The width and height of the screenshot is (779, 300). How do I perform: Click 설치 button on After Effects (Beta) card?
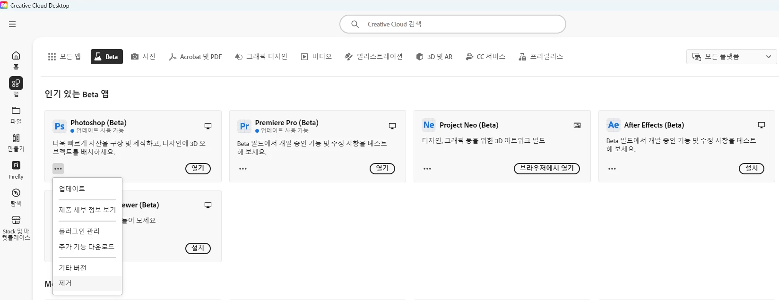(752, 169)
